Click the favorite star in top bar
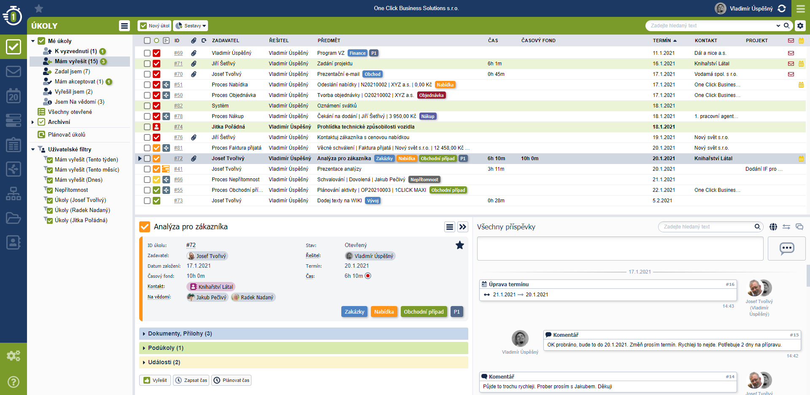Viewport: 810px width, 395px height. click(x=39, y=8)
